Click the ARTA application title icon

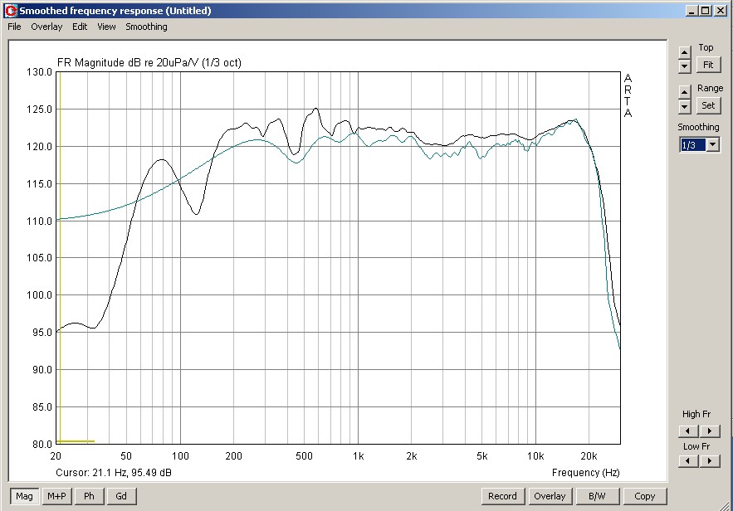click(x=11, y=10)
